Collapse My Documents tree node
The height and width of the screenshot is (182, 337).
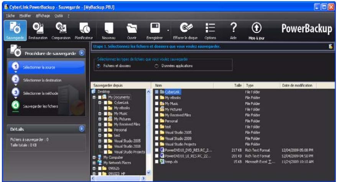[94, 97]
